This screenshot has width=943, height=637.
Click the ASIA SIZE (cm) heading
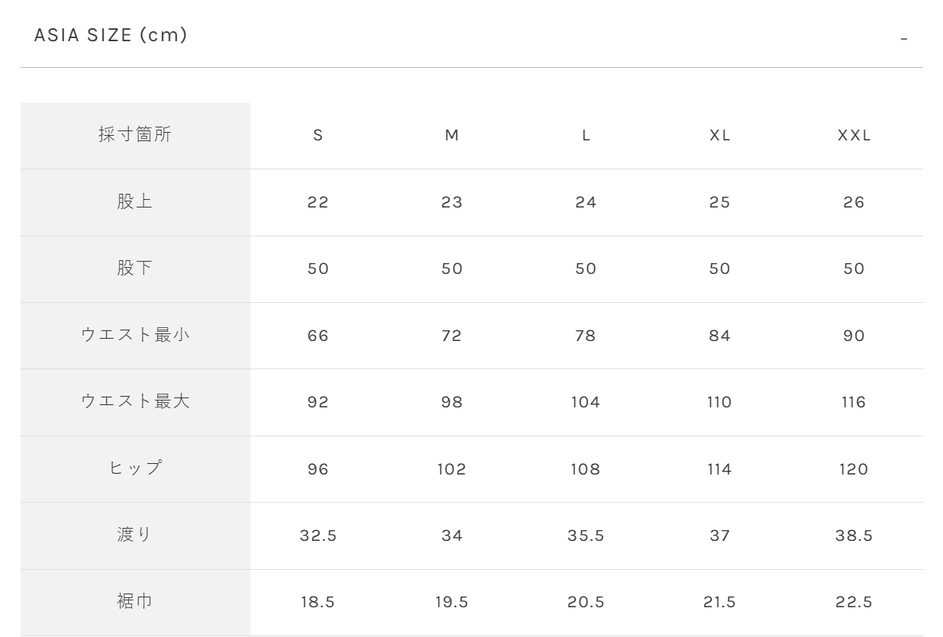(x=111, y=35)
